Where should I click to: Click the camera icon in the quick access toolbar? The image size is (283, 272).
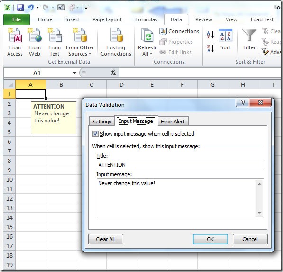(x=61, y=8)
